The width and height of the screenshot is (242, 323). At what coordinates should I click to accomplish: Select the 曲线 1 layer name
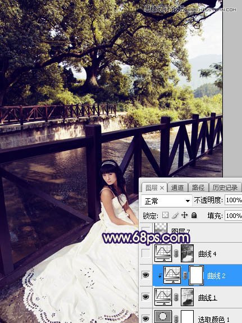pos(207,298)
